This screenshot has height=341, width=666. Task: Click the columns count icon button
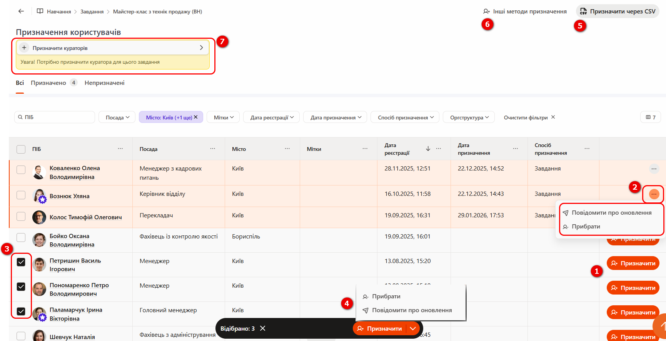coord(651,117)
